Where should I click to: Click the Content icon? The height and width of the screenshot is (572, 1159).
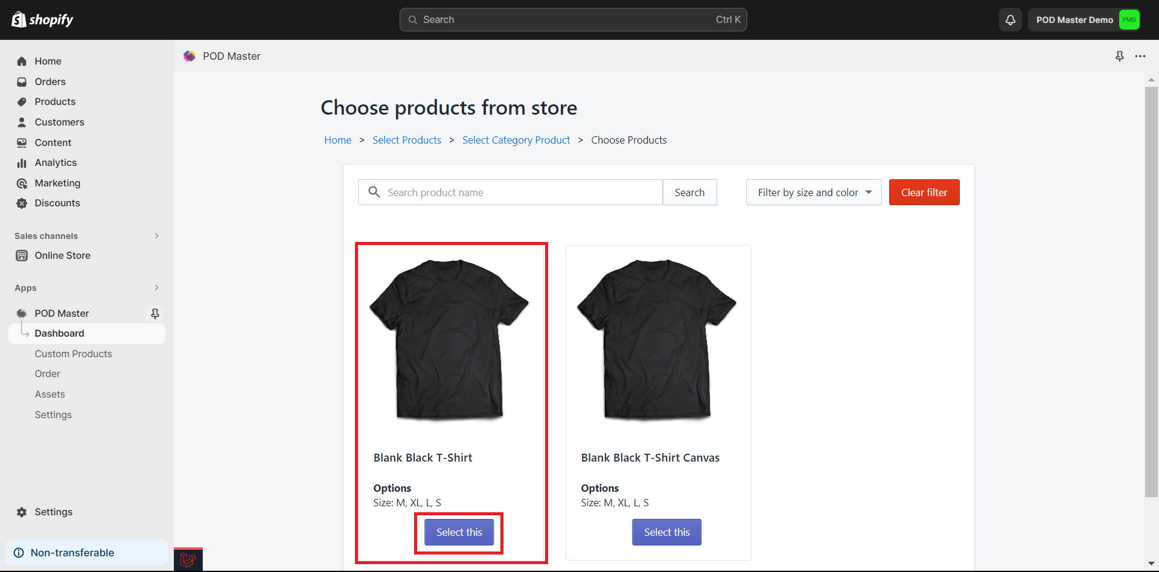point(22,142)
